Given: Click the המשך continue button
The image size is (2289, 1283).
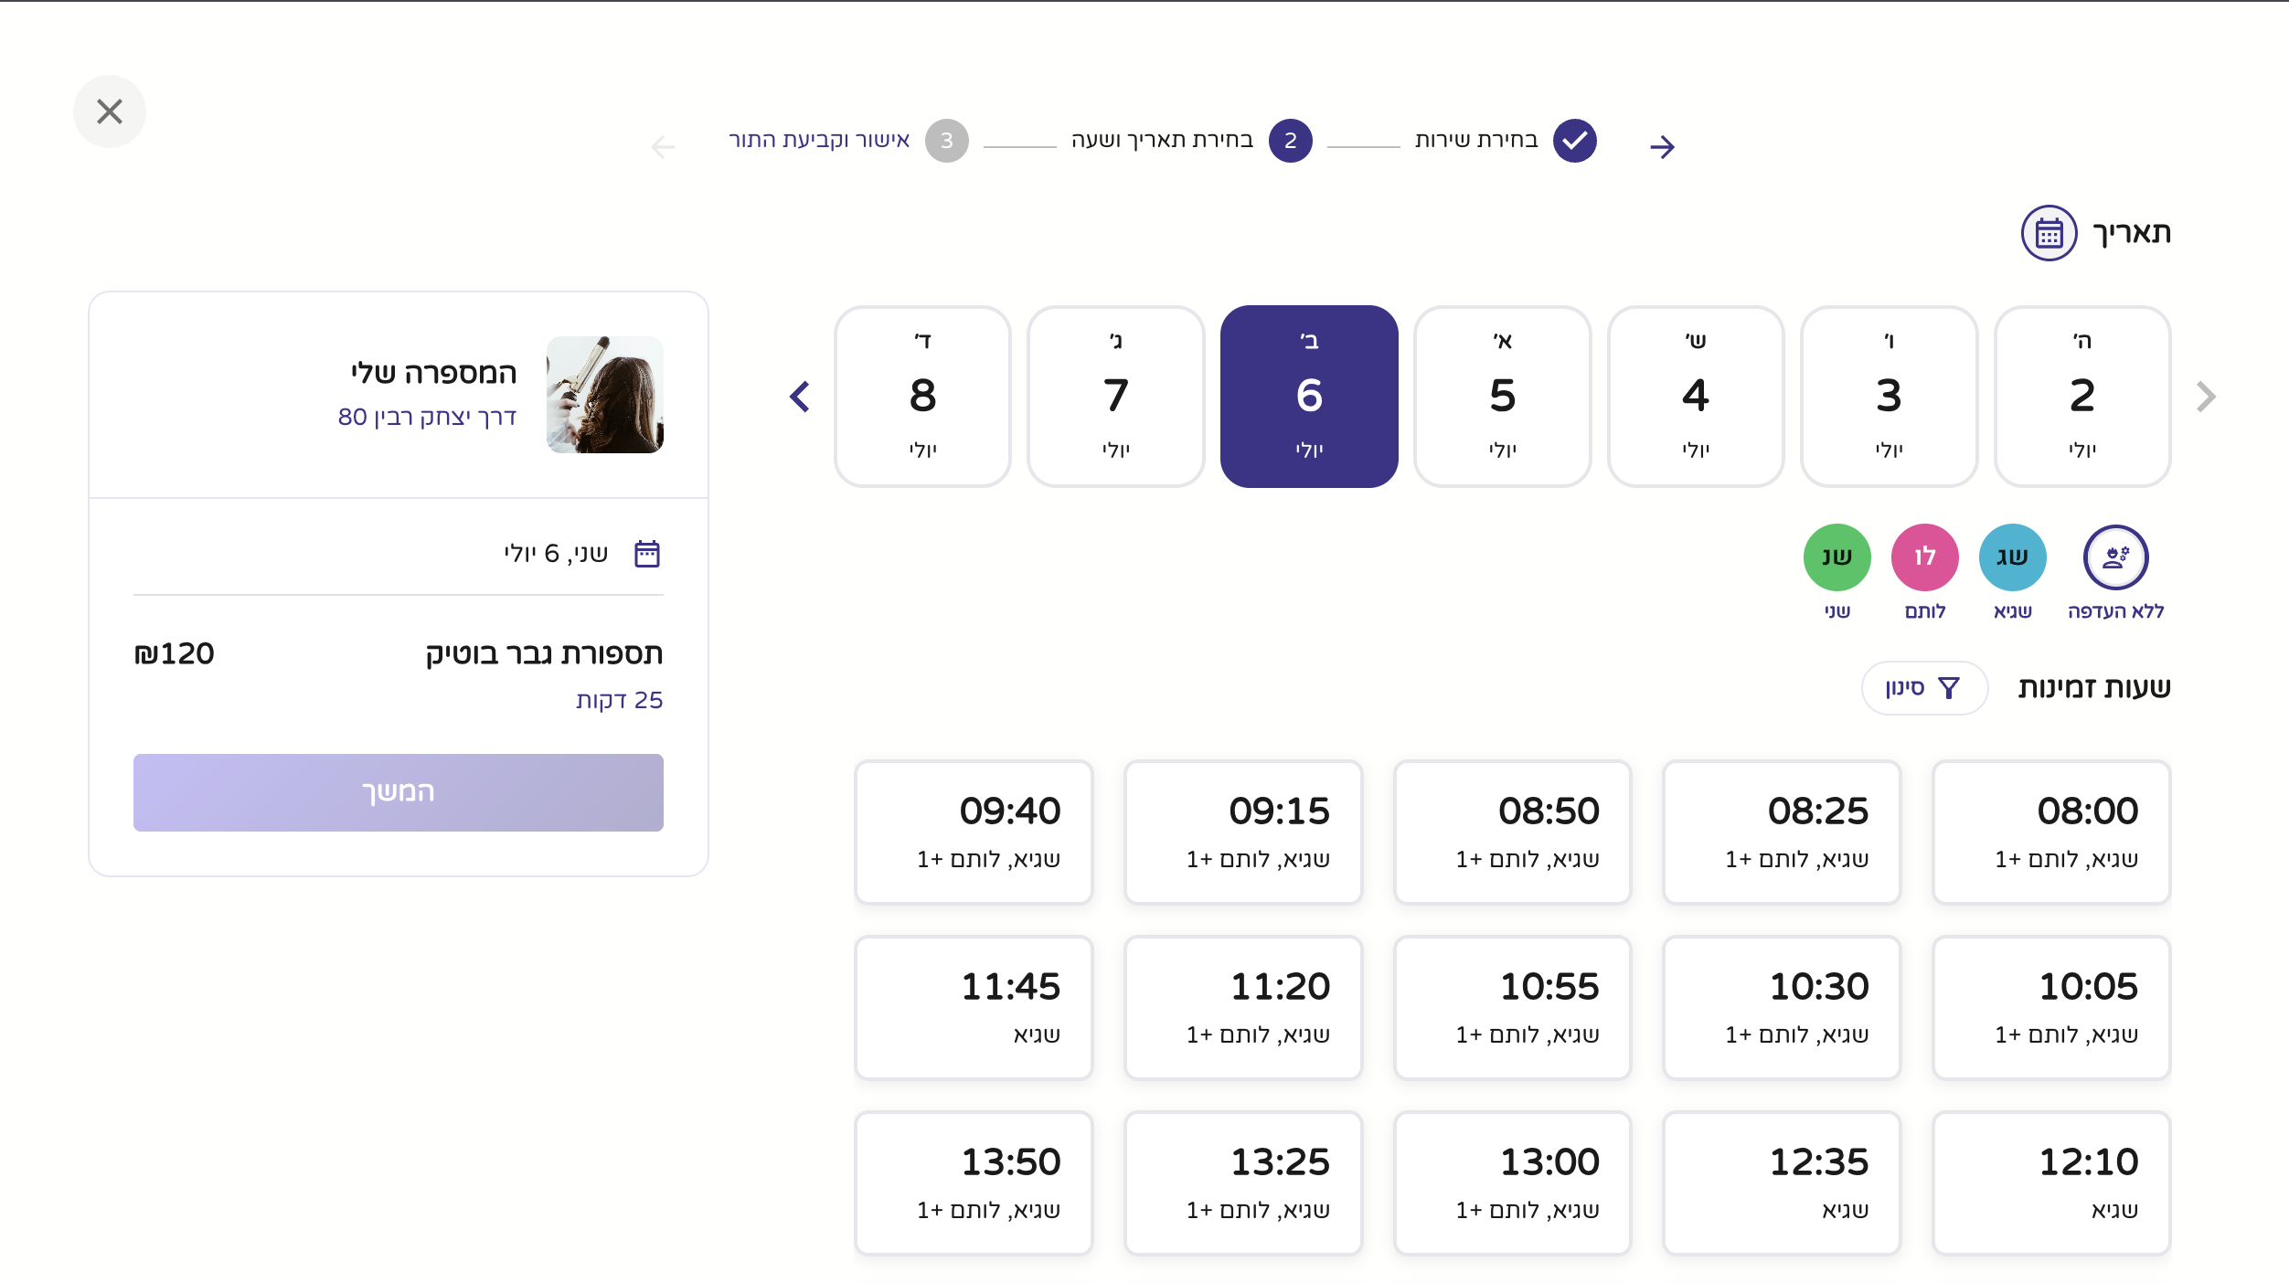Looking at the screenshot, I should click(399, 792).
